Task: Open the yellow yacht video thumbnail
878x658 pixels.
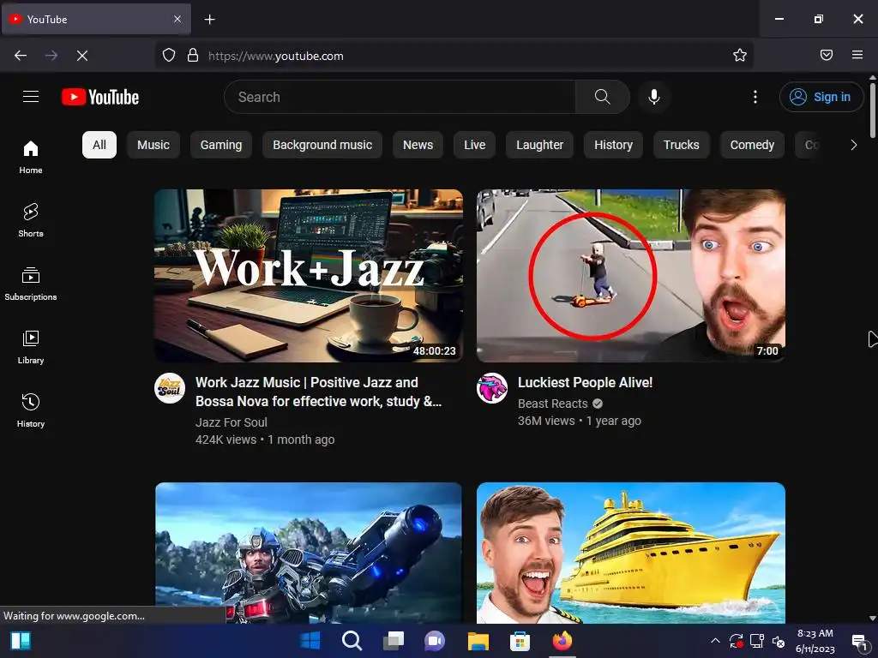Action: point(630,553)
